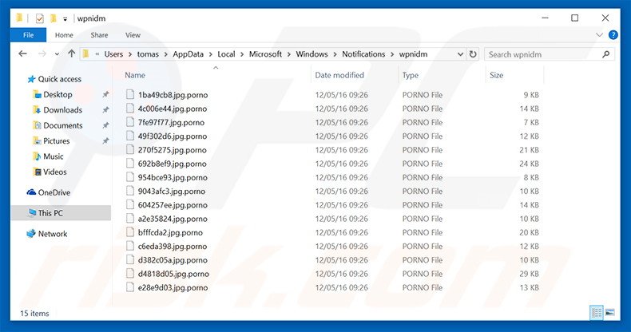Click file icon of e28e9d03.jpg.porno

129,287
